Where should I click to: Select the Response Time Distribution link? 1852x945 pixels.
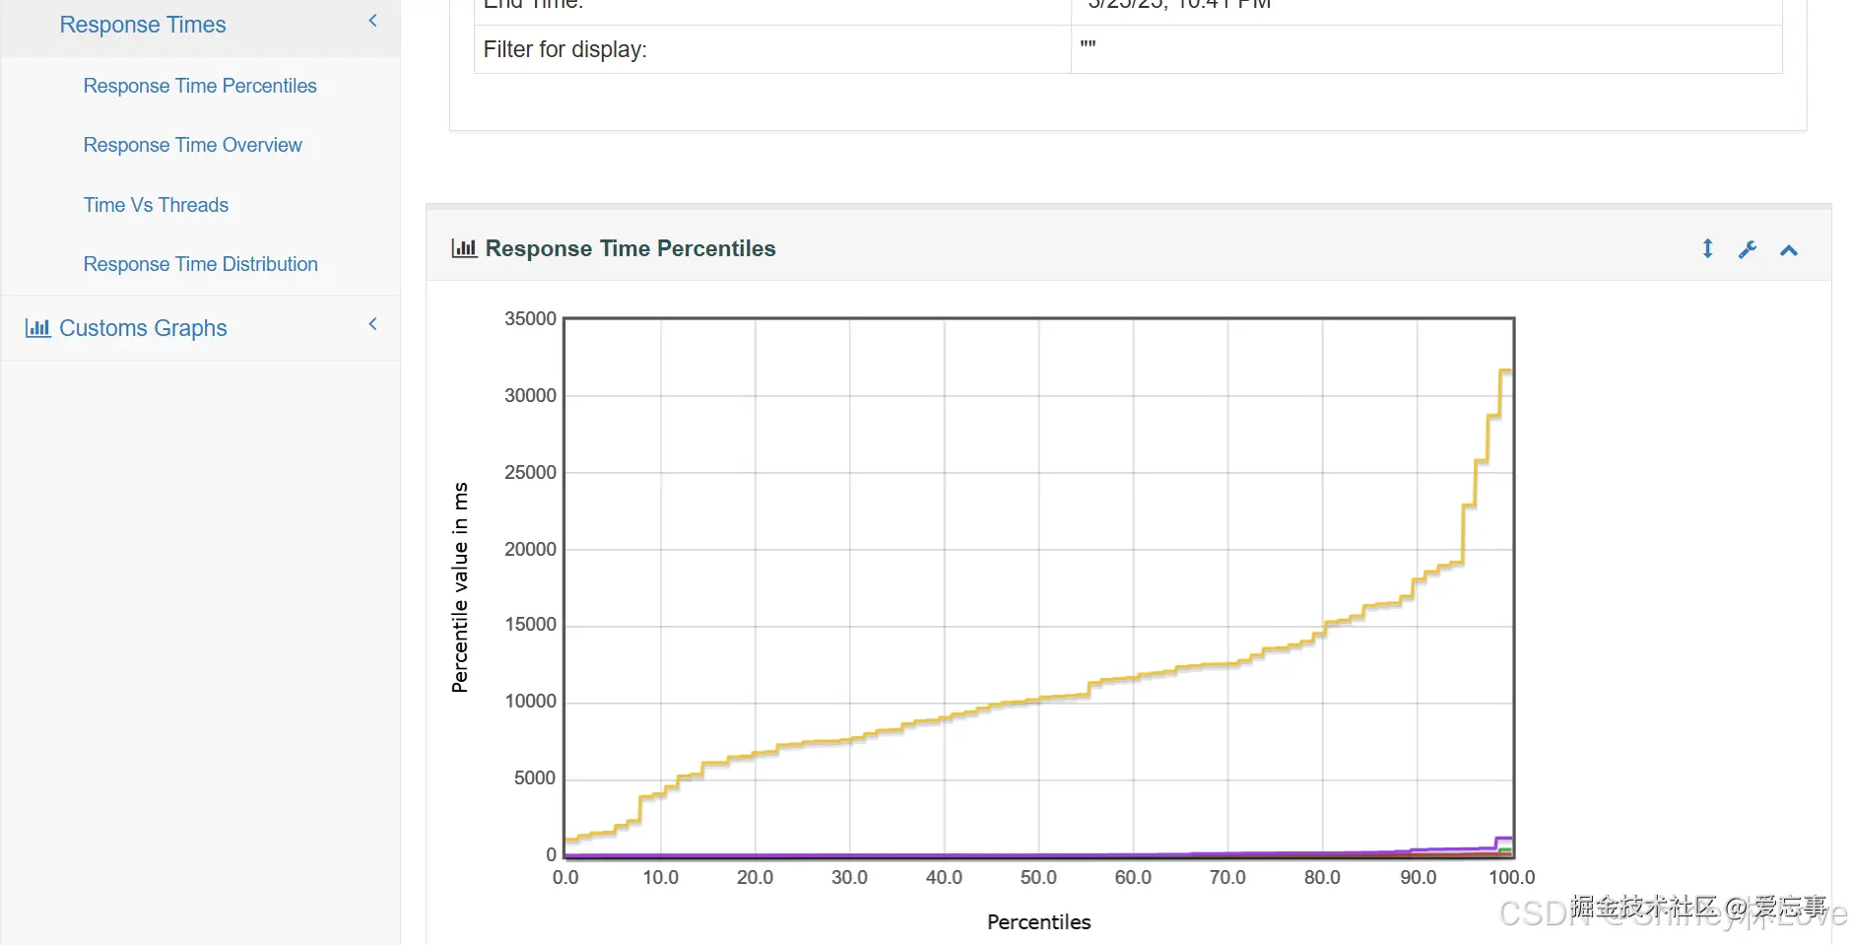[x=201, y=264]
